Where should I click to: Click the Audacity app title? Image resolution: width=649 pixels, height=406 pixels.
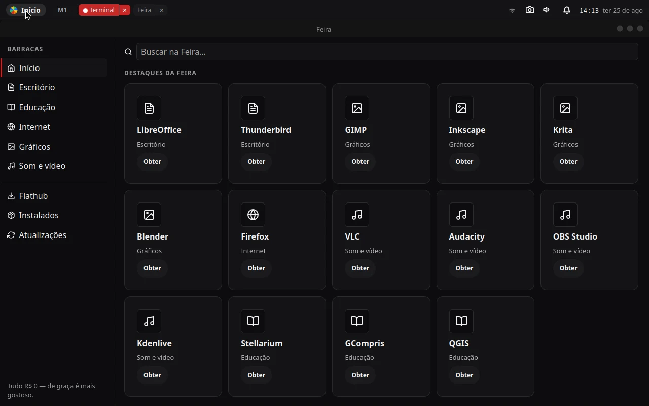pos(467,236)
